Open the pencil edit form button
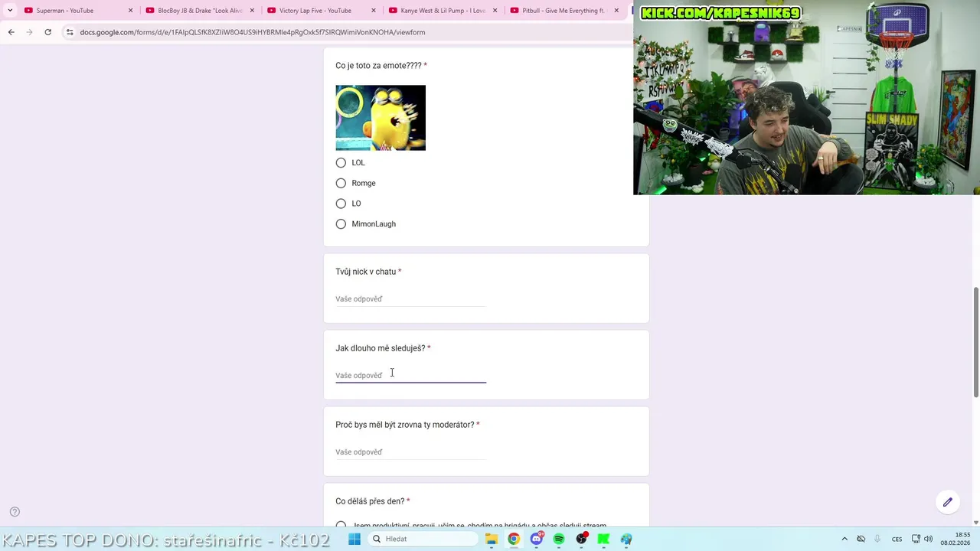980x551 pixels. point(948,502)
